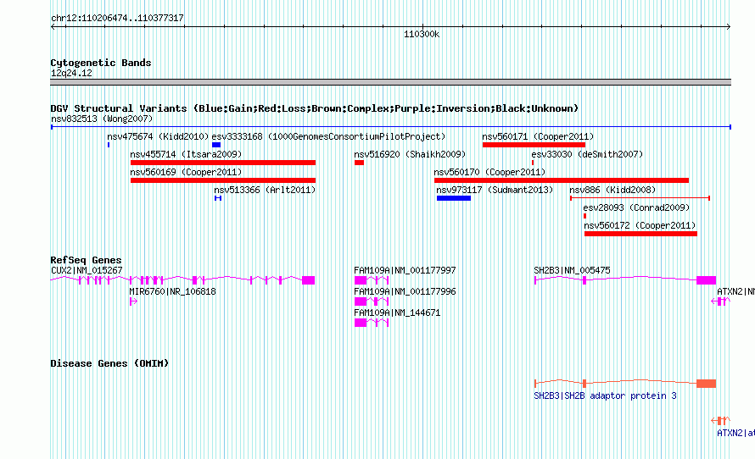755x459 pixels.
Task: Click the SH2B3|NM_005475 gene label
Action: click(x=572, y=270)
